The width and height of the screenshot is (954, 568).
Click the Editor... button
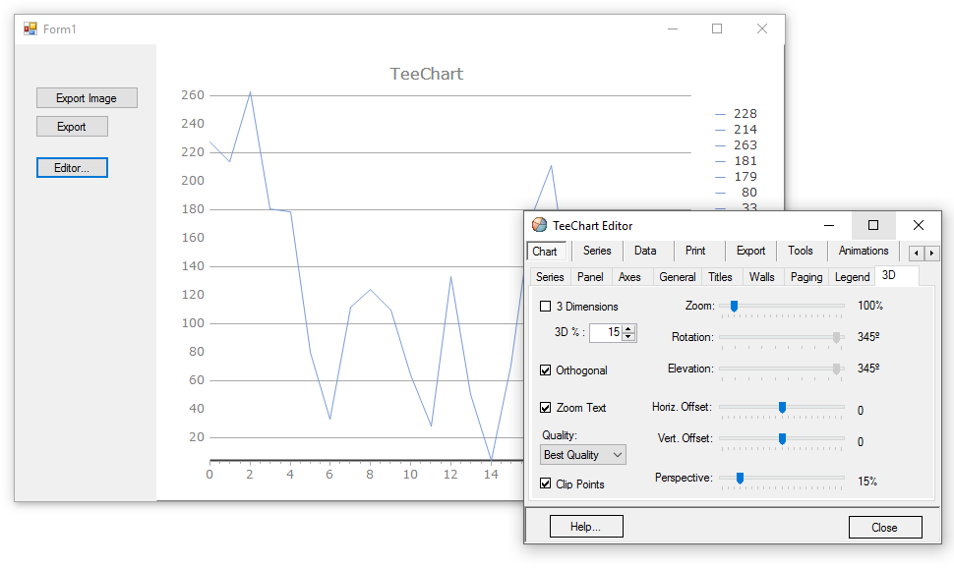72,168
